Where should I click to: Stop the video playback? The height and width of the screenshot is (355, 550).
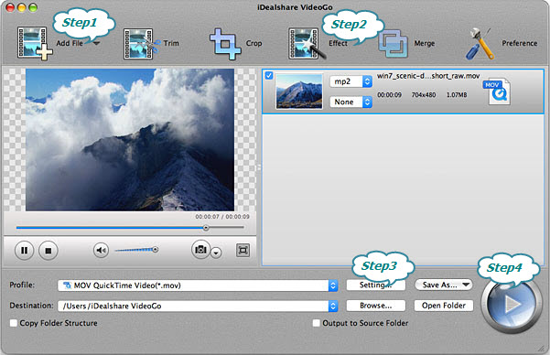click(x=49, y=250)
